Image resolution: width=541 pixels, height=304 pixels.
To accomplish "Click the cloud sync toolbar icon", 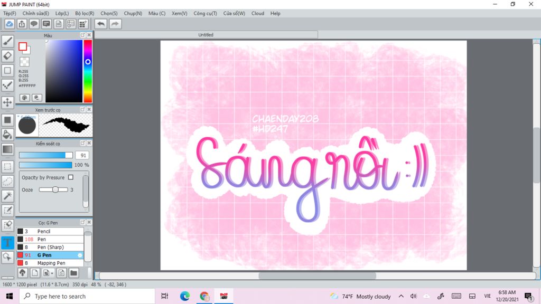I will click(x=10, y=24).
